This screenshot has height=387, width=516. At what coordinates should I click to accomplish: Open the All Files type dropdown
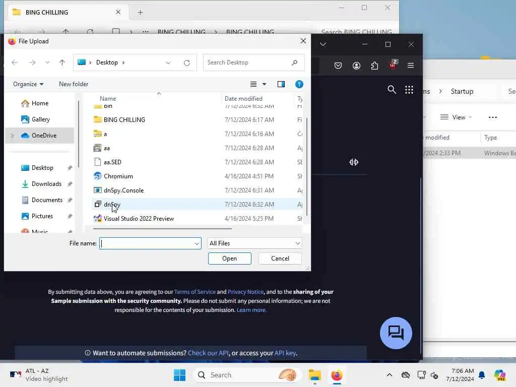pos(254,243)
